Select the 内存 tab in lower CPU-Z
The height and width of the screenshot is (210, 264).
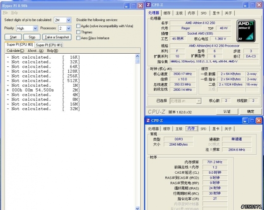point(191,128)
